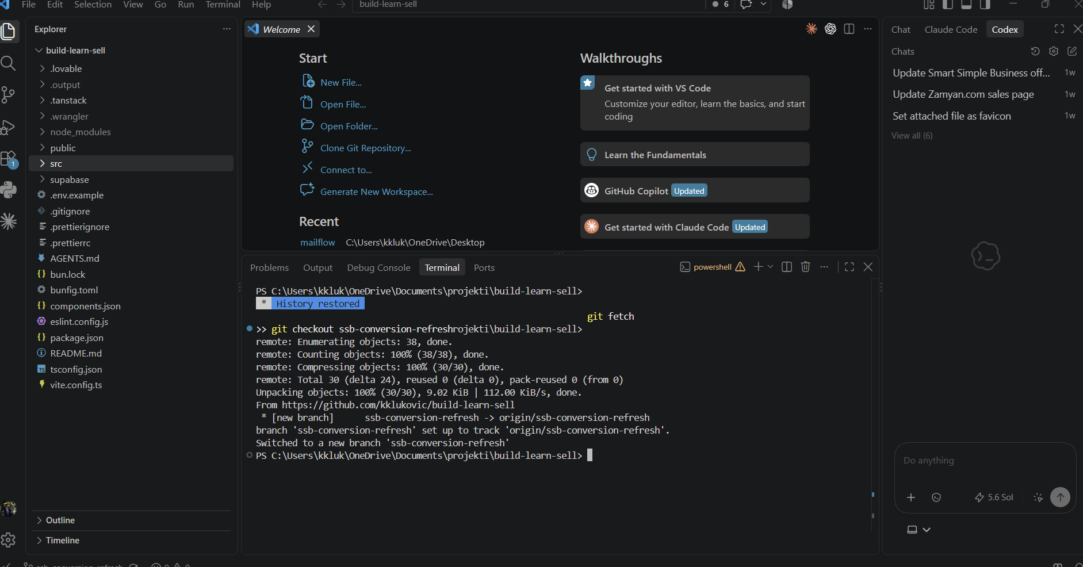The height and width of the screenshot is (567, 1083).
Task: Open the Run and Debug view icon
Action: click(x=9, y=127)
